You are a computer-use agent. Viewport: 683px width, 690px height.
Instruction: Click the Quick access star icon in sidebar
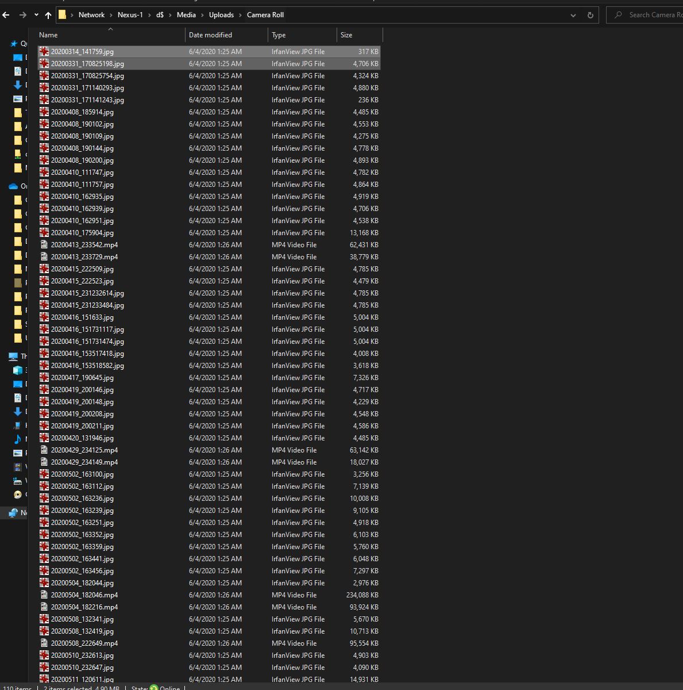click(14, 44)
